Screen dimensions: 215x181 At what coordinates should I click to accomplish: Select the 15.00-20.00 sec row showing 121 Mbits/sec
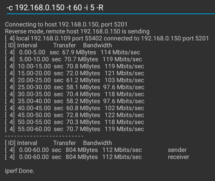pos(75,73)
